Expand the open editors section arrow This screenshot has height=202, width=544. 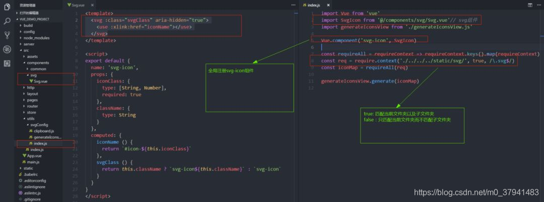pos(17,13)
